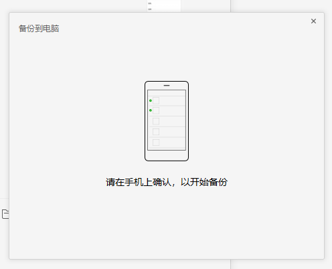Viewport: 332px width, 269px height.
Task: Click the empty third row of the phone list
Action: tap(167, 121)
